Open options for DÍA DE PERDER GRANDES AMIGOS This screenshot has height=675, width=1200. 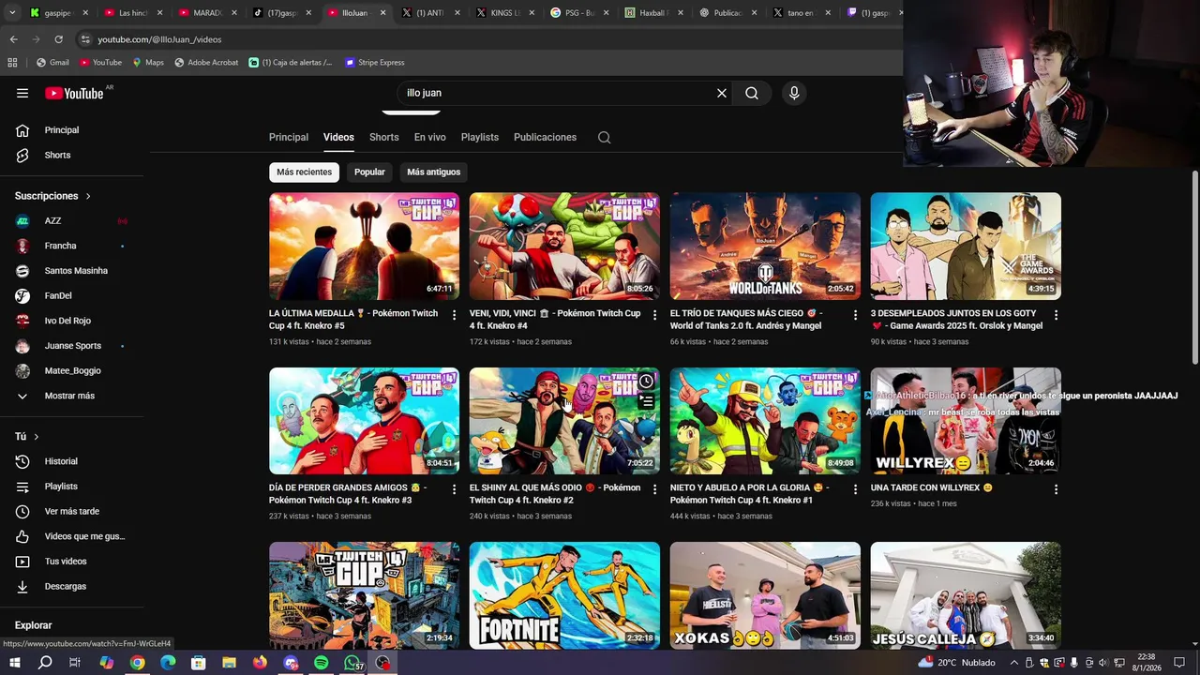455,489
